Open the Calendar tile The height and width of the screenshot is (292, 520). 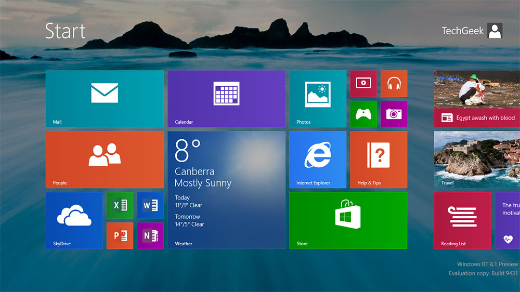(x=226, y=99)
